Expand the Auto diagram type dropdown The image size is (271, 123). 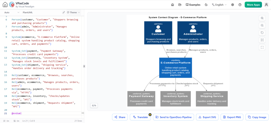[12, 12]
